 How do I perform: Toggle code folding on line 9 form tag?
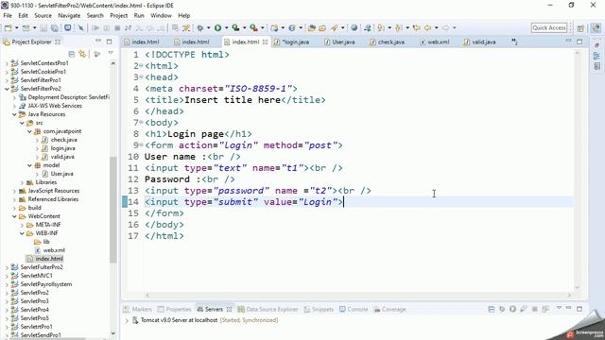click(x=141, y=145)
